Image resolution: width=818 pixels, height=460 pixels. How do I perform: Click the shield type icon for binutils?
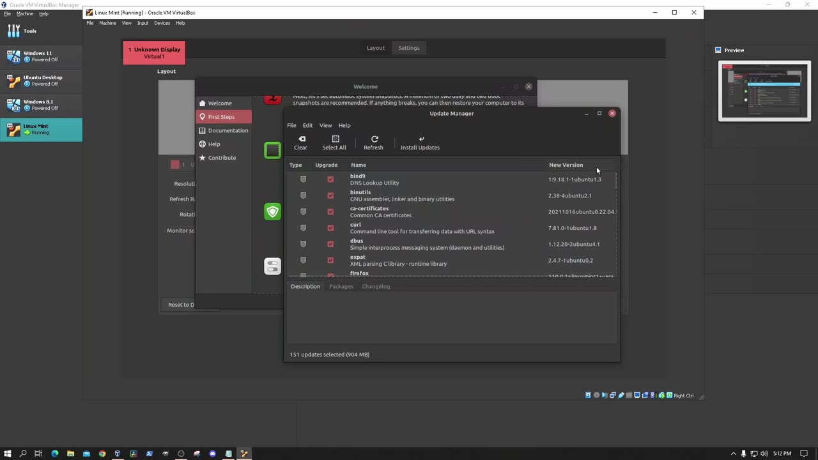tap(304, 195)
